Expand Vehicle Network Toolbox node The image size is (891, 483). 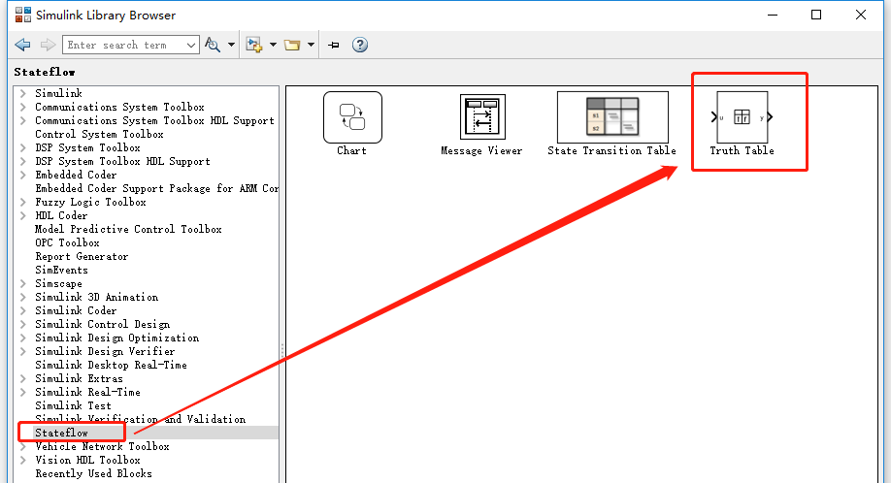tap(23, 446)
